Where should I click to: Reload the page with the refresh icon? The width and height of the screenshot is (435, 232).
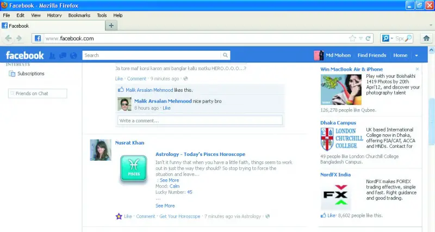(368, 38)
